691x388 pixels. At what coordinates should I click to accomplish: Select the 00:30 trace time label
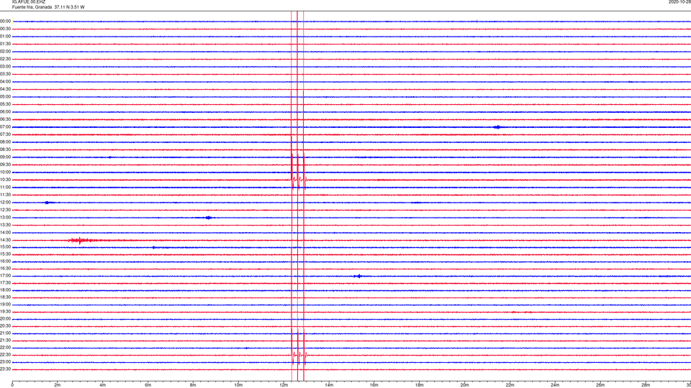pyautogui.click(x=5, y=29)
